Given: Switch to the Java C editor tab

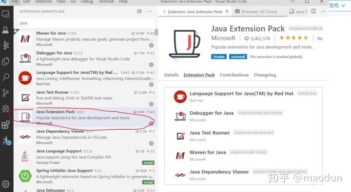Looking at the screenshot, I should click(x=298, y=12).
